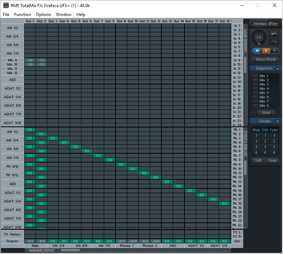Open the Fireface UFX+ device dropdown
283x254 pixels.
click(266, 24)
